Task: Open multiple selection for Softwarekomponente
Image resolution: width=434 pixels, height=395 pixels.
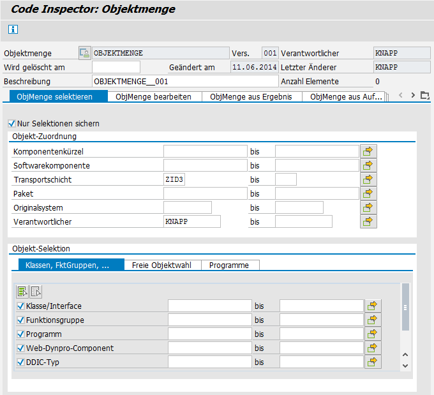Action: tap(368, 165)
